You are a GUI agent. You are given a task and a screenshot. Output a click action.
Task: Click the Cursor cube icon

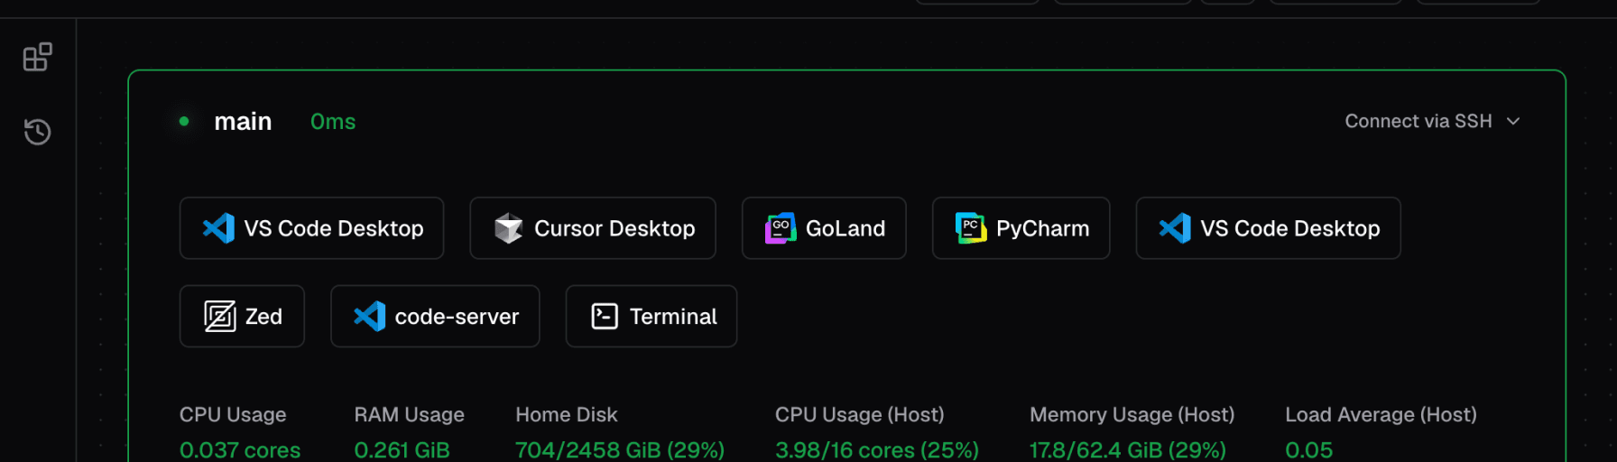(x=509, y=228)
